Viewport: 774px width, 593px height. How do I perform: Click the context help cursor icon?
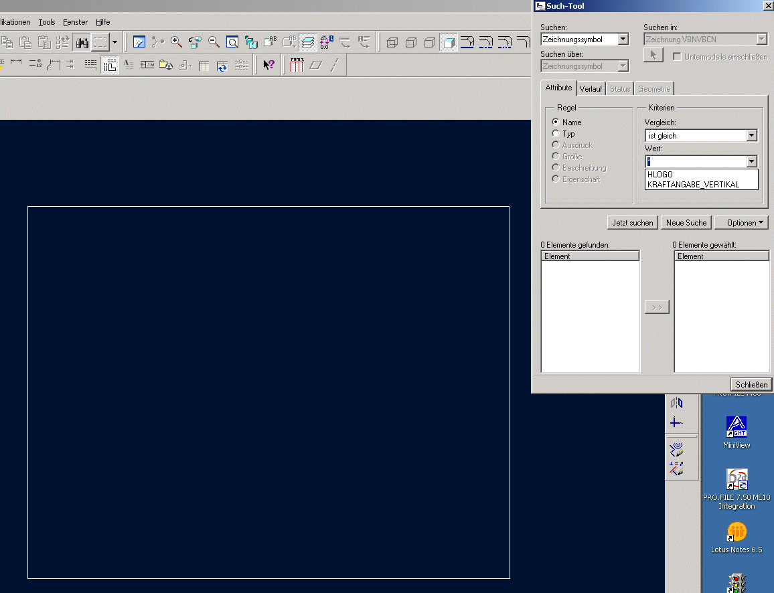268,65
